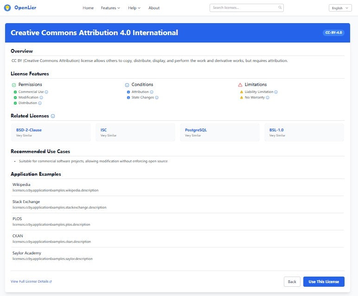
Task: Click blue bullet icon beside Attribution
Action: (128, 92)
